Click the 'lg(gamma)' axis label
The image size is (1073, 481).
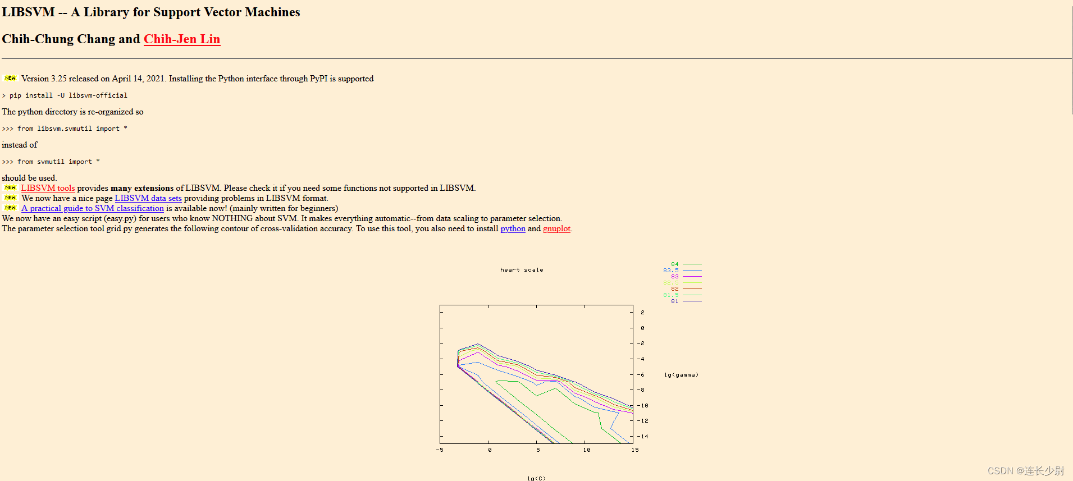[x=681, y=375]
